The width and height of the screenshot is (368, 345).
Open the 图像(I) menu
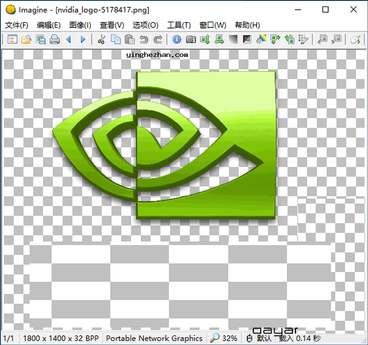point(80,25)
